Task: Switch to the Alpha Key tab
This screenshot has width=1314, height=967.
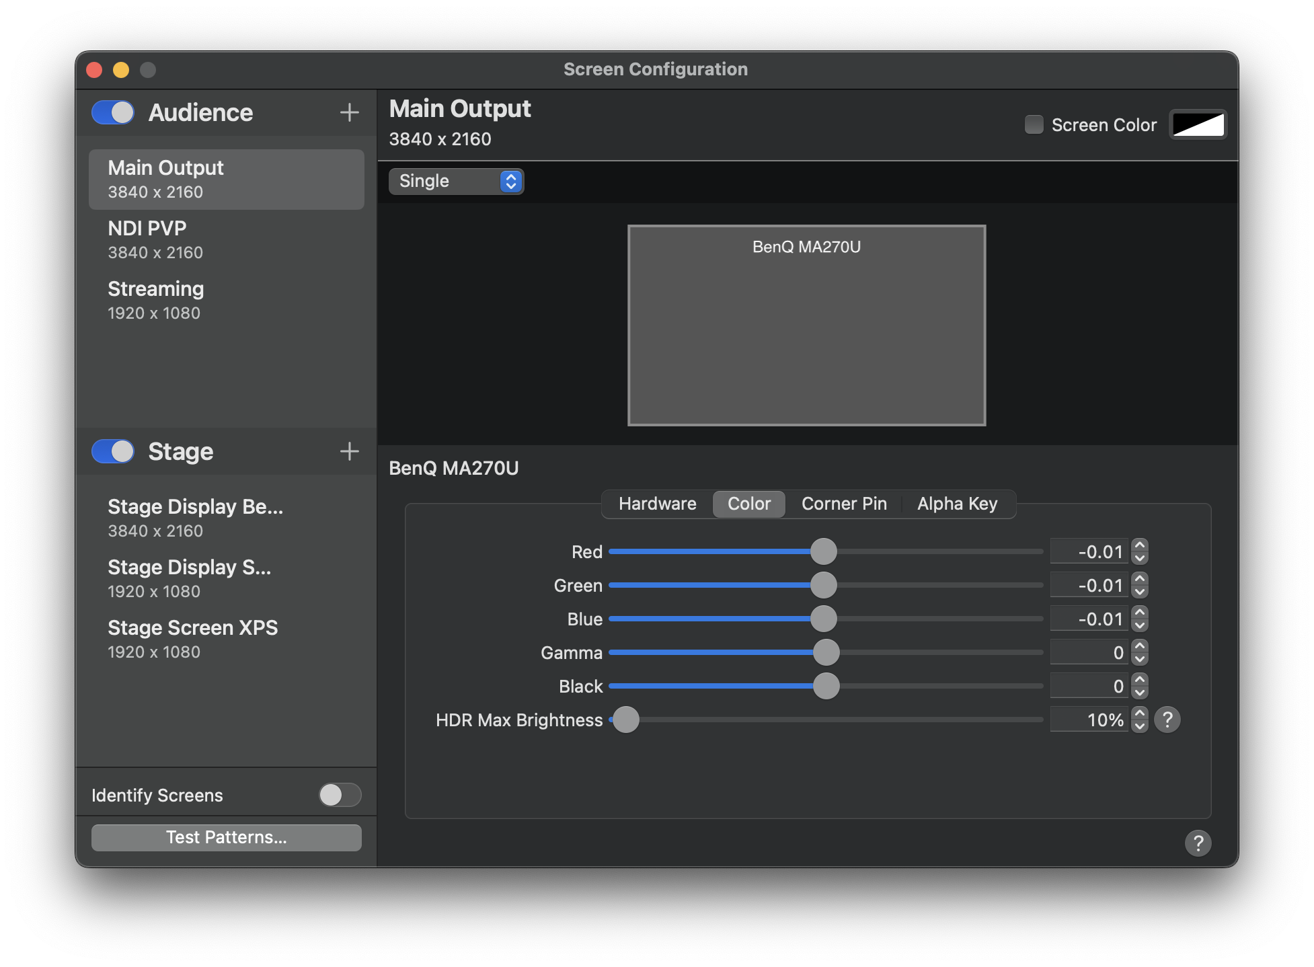Action: tap(957, 504)
